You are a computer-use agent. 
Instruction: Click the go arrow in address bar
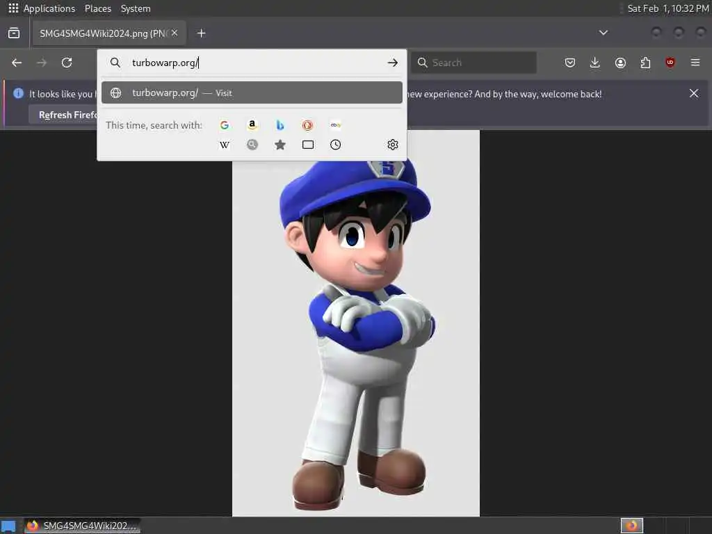[x=393, y=63]
